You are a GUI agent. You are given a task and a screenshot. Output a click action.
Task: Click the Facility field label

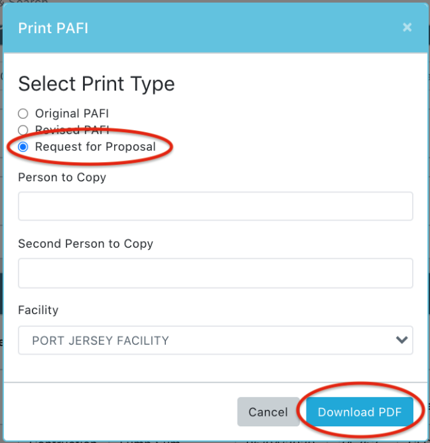pyautogui.click(x=38, y=310)
